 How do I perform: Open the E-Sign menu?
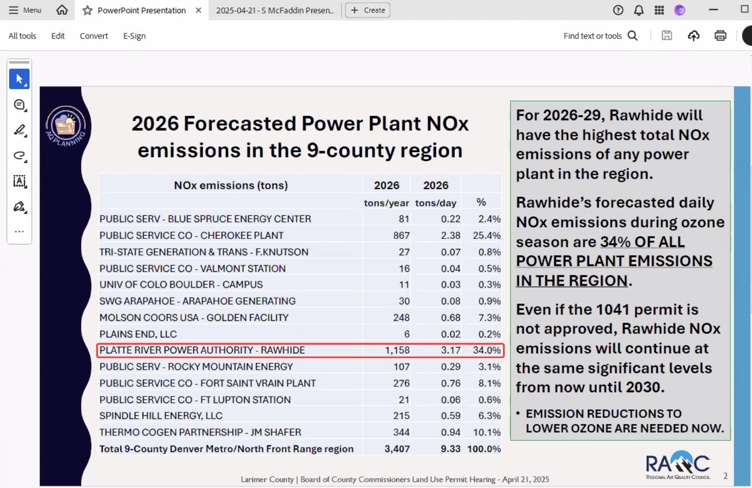[134, 36]
